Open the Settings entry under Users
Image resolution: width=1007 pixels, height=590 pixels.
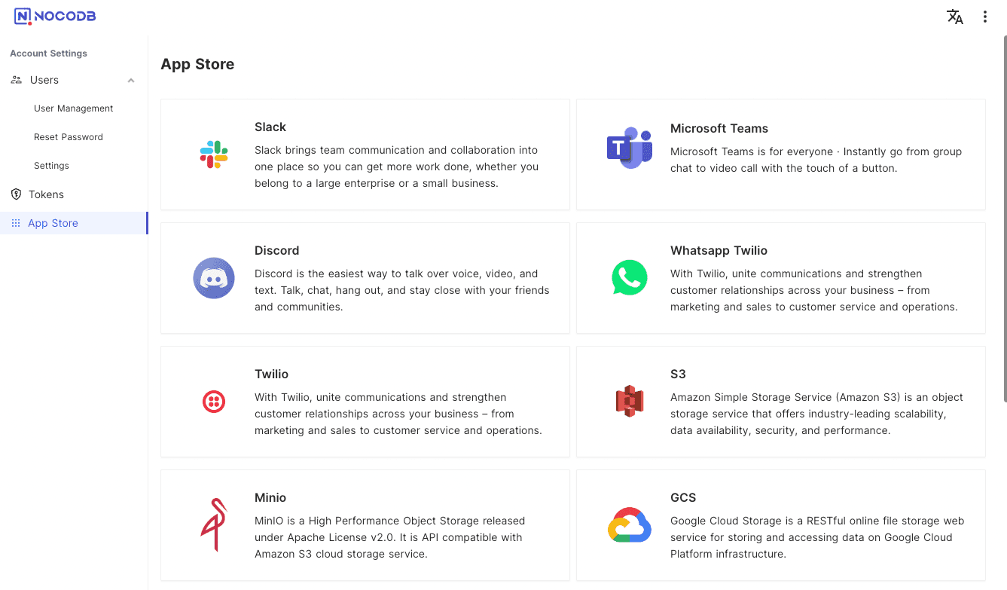pyautogui.click(x=51, y=165)
